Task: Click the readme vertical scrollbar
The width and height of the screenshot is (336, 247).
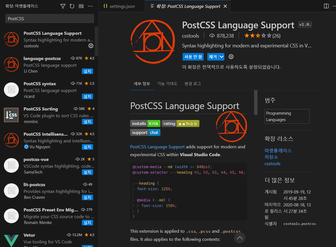Action: click(x=256, y=103)
